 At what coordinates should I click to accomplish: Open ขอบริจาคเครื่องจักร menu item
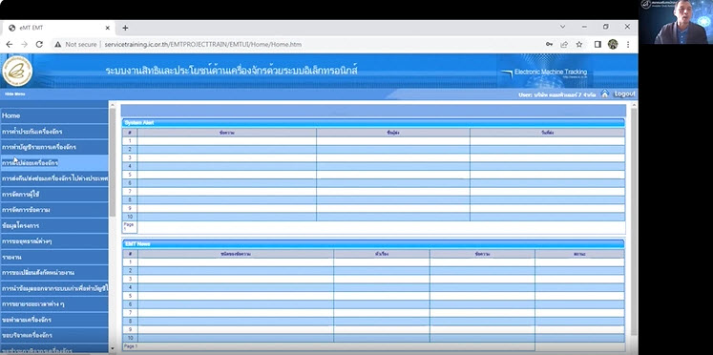point(54,336)
